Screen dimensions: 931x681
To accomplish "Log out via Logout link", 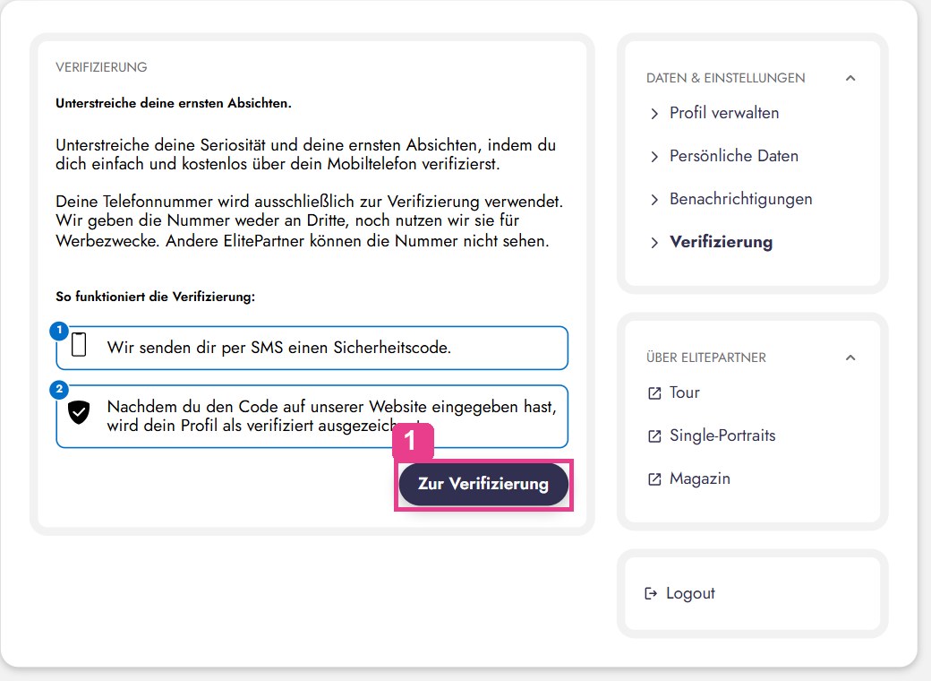I will pos(690,594).
